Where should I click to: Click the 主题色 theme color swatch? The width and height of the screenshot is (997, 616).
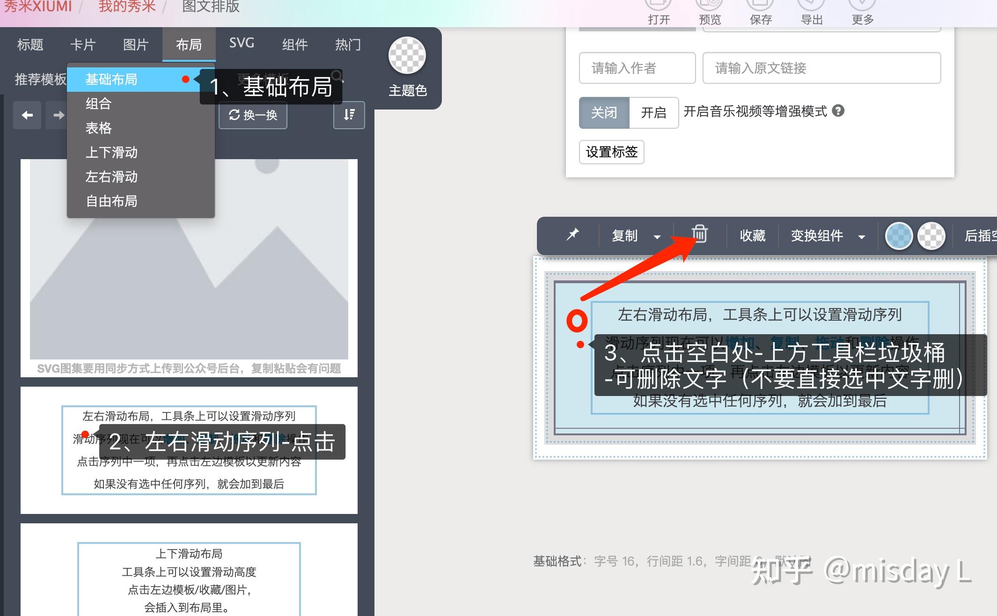pyautogui.click(x=407, y=55)
